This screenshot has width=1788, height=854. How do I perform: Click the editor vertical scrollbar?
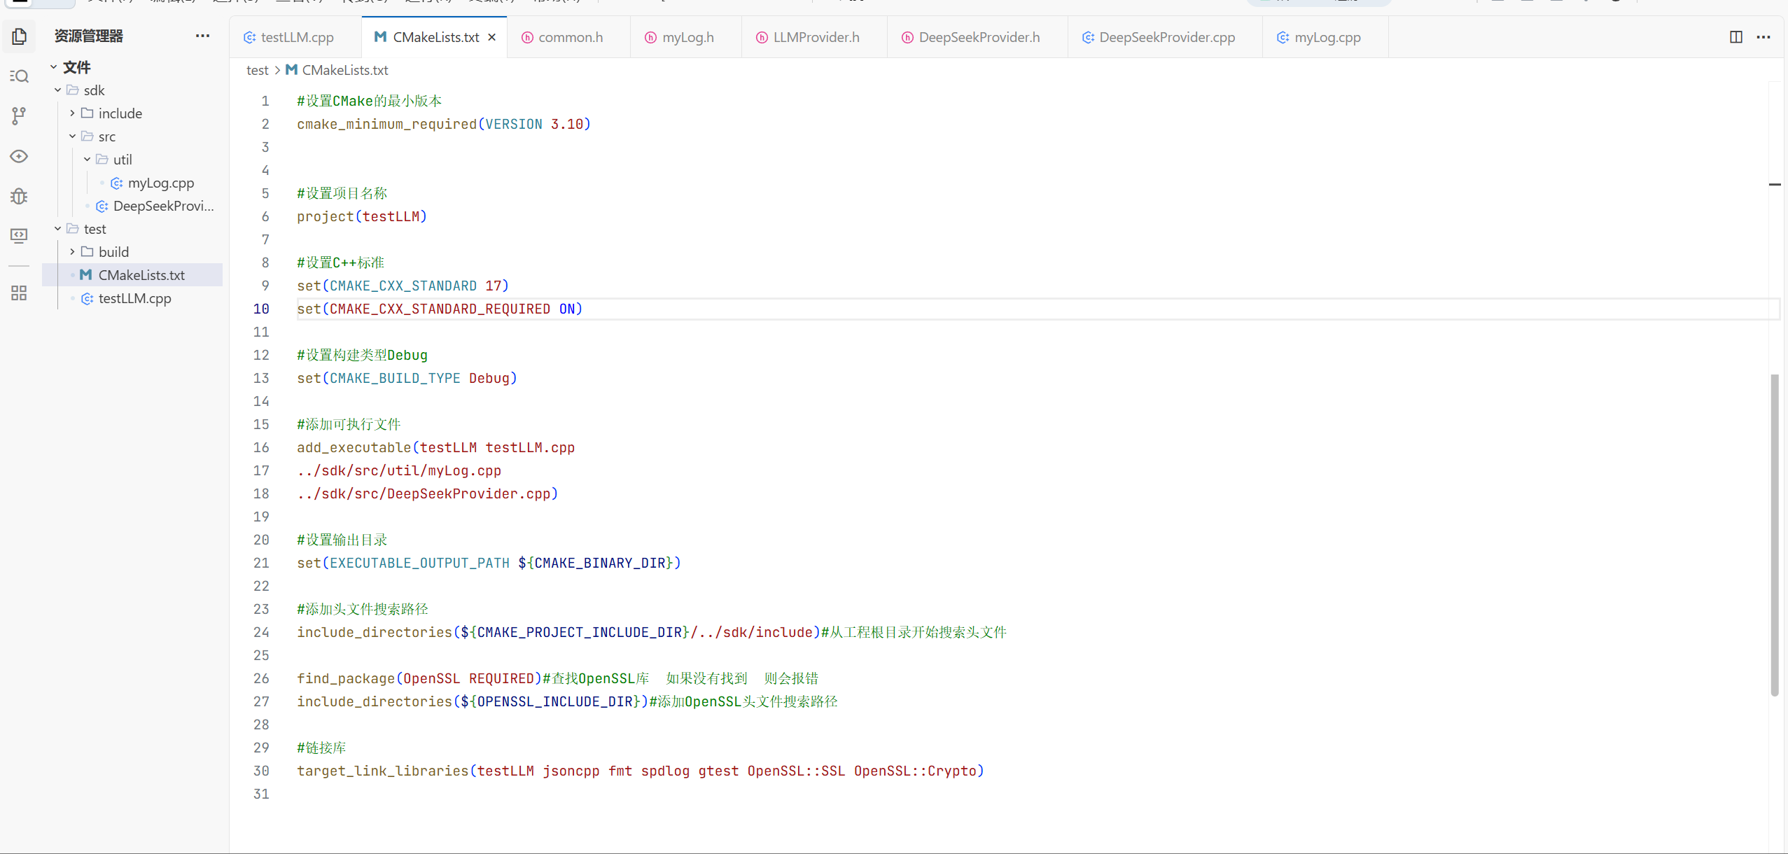[1774, 535]
